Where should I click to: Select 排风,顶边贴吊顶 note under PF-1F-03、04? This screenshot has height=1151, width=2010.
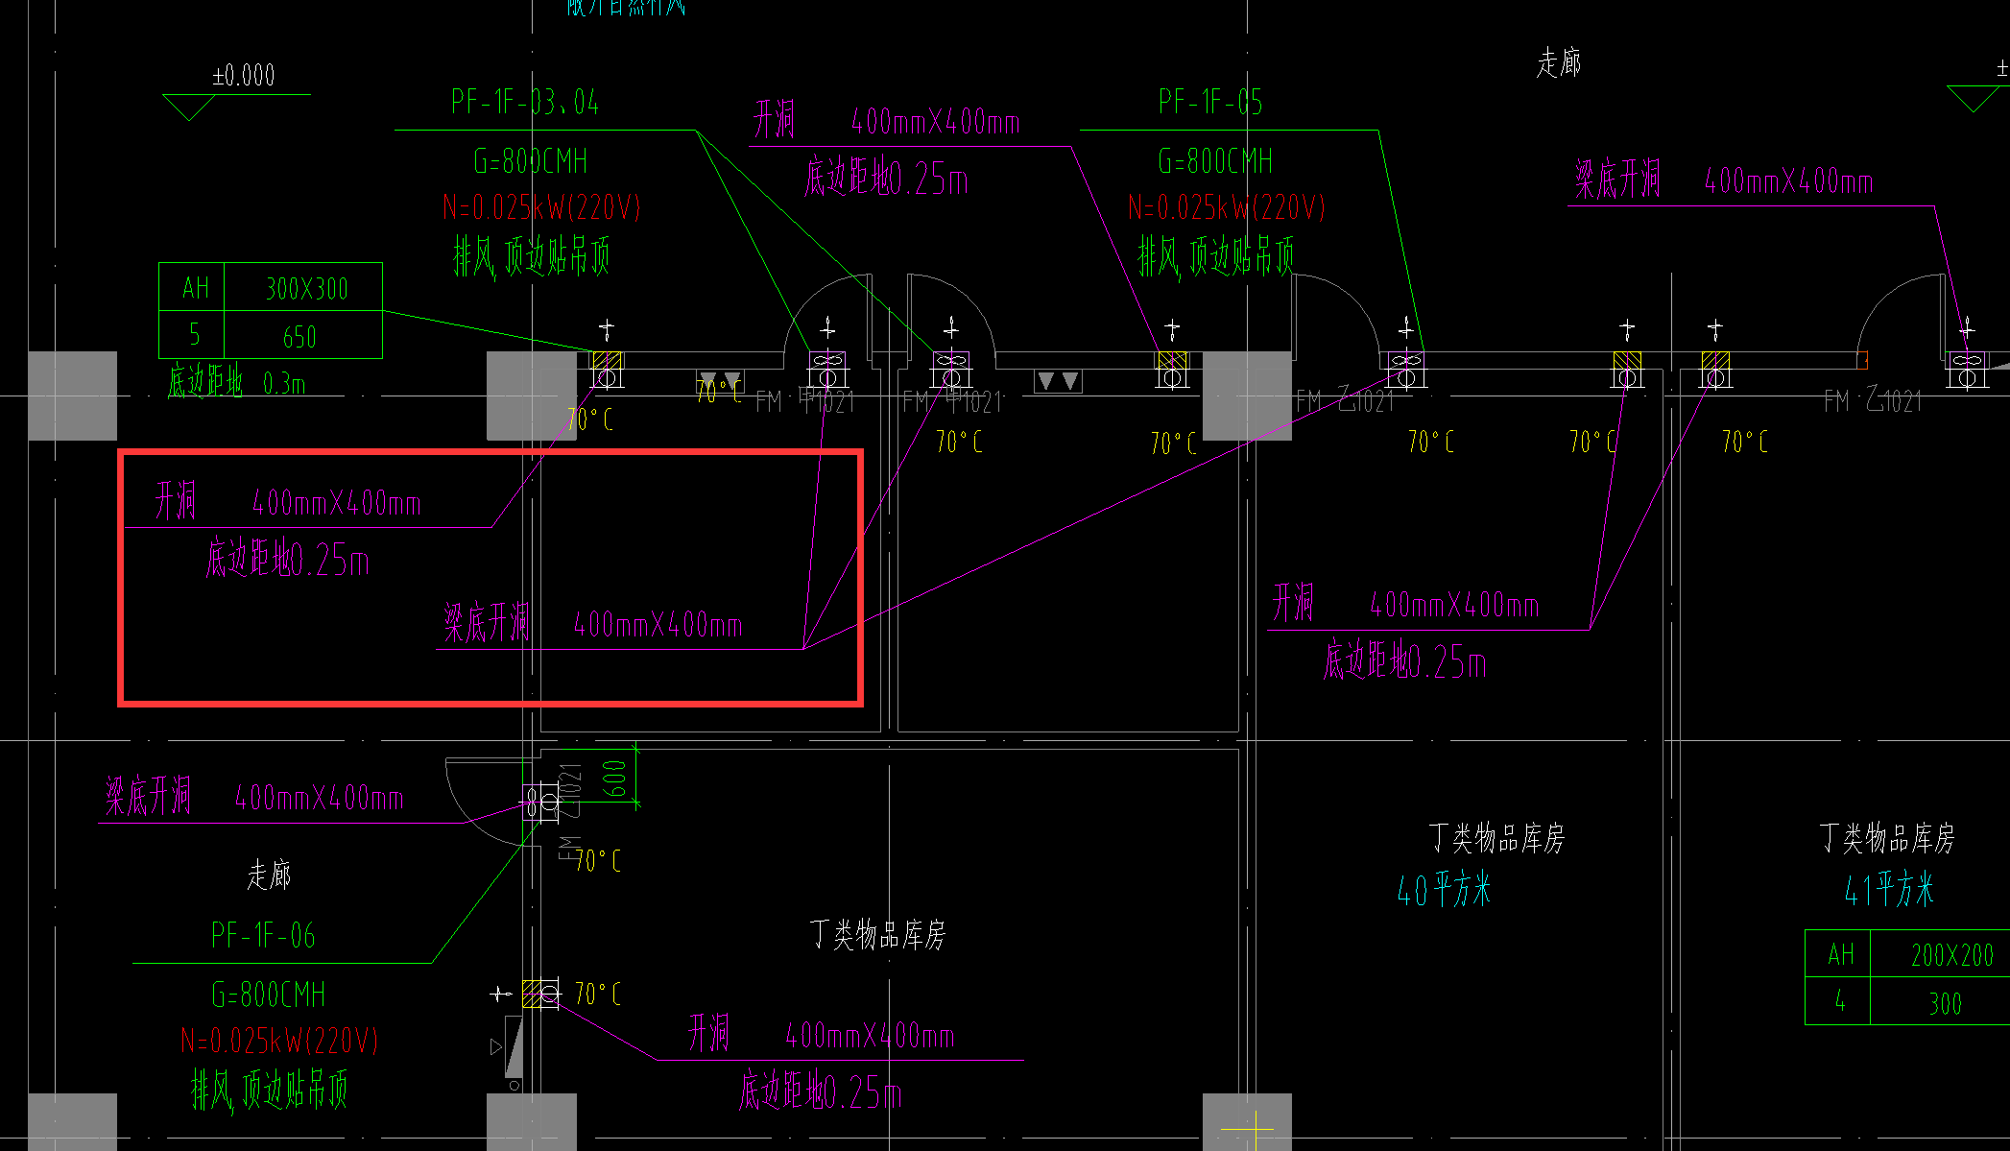[532, 256]
